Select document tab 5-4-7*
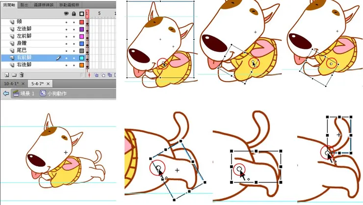363x205 pixels. coord(37,84)
